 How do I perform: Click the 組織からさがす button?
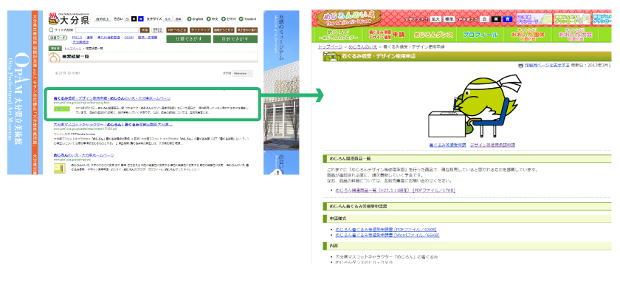(x=224, y=30)
